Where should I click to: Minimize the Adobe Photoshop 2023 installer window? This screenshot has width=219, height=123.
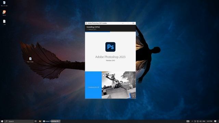click(x=123, y=23)
